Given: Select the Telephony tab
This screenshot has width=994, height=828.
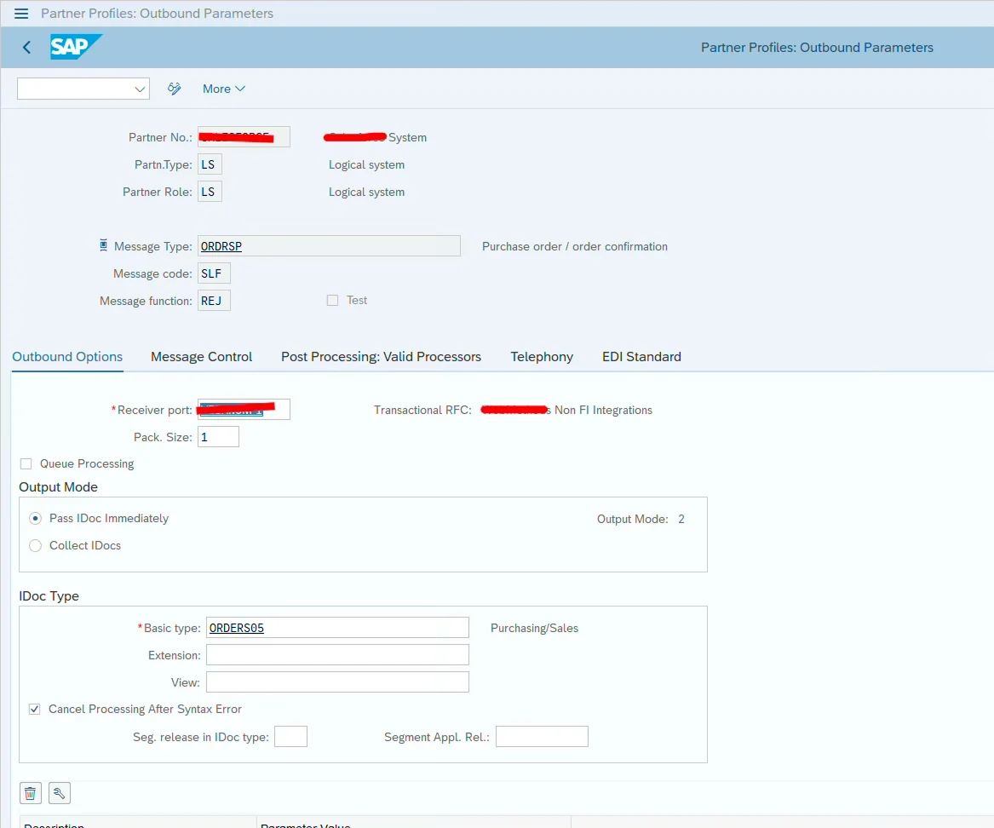Looking at the screenshot, I should [542, 357].
